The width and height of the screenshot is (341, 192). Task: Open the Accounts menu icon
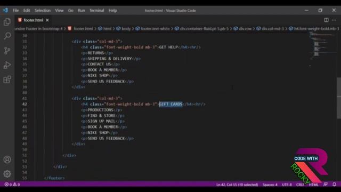click(x=7, y=159)
